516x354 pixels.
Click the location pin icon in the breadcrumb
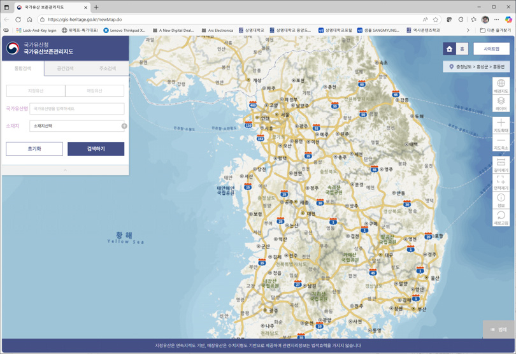pos(452,66)
